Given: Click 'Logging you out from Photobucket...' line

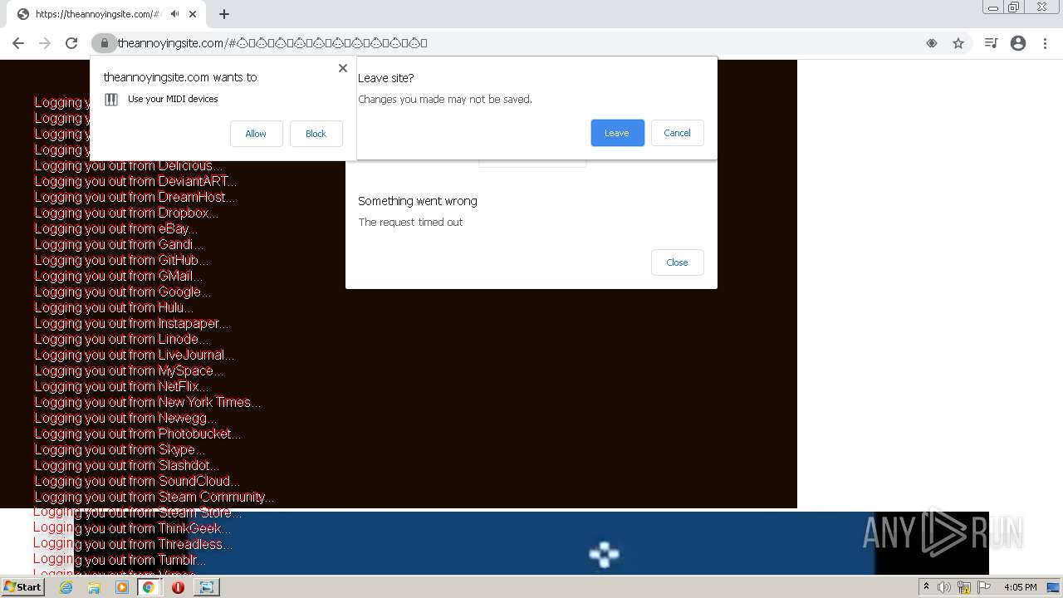Looking at the screenshot, I should tap(138, 434).
